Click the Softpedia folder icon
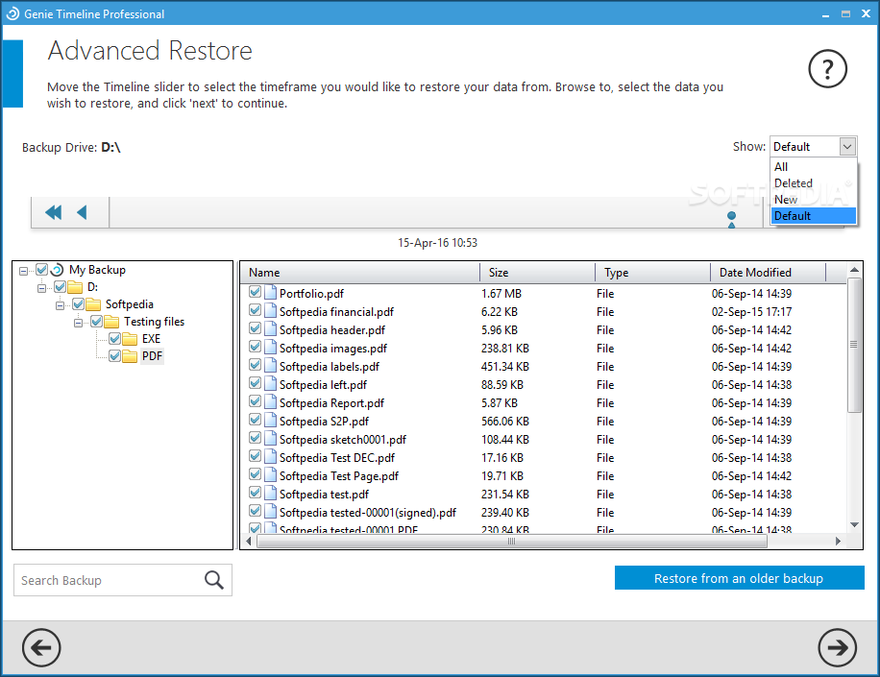The image size is (880, 677). (93, 304)
